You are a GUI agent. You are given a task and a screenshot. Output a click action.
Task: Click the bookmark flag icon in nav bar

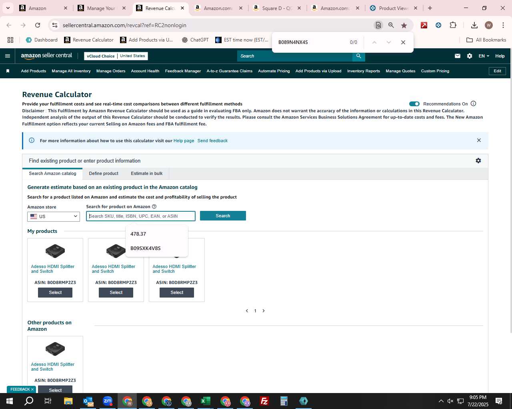click(8, 71)
